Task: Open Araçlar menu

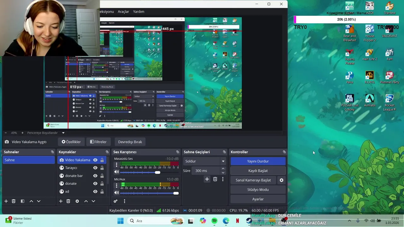Action: click(123, 12)
